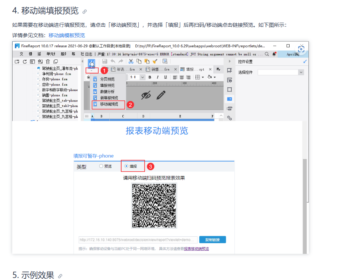Click the 填报可暂存-phone title link
Screen dimensions: 347x279
coord(93,156)
